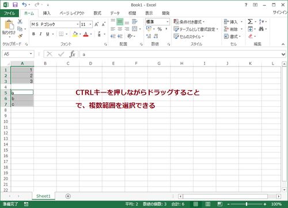Select the Sheet1 tab
The image size is (288, 208).
click(43, 196)
